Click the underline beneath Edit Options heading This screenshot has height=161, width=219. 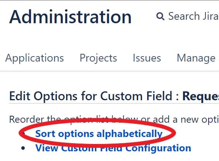click(114, 103)
